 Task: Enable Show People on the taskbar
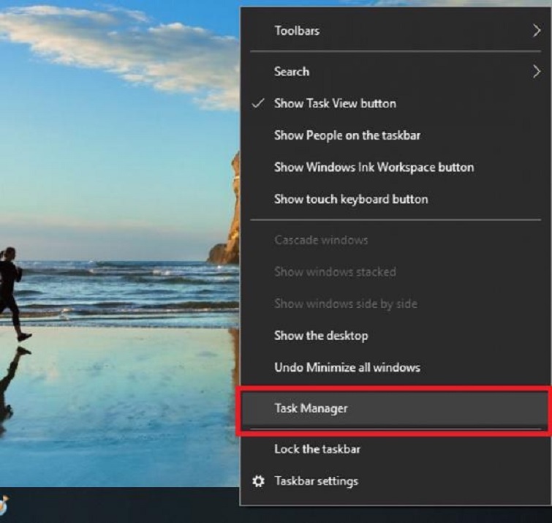pyautogui.click(x=347, y=135)
